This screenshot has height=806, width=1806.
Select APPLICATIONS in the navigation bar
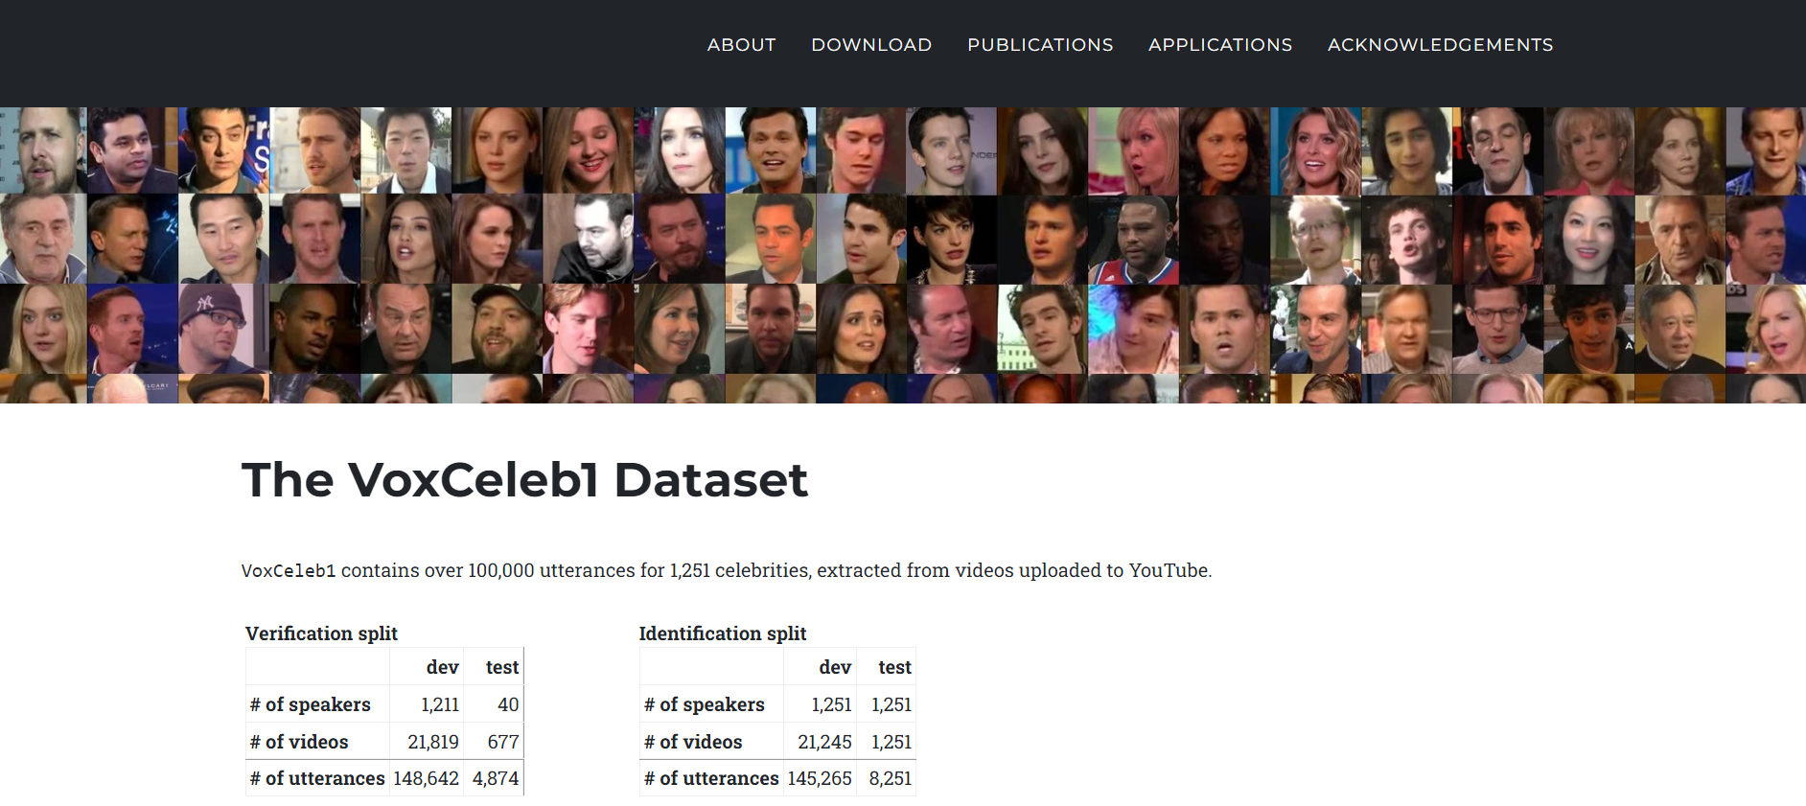(1220, 45)
